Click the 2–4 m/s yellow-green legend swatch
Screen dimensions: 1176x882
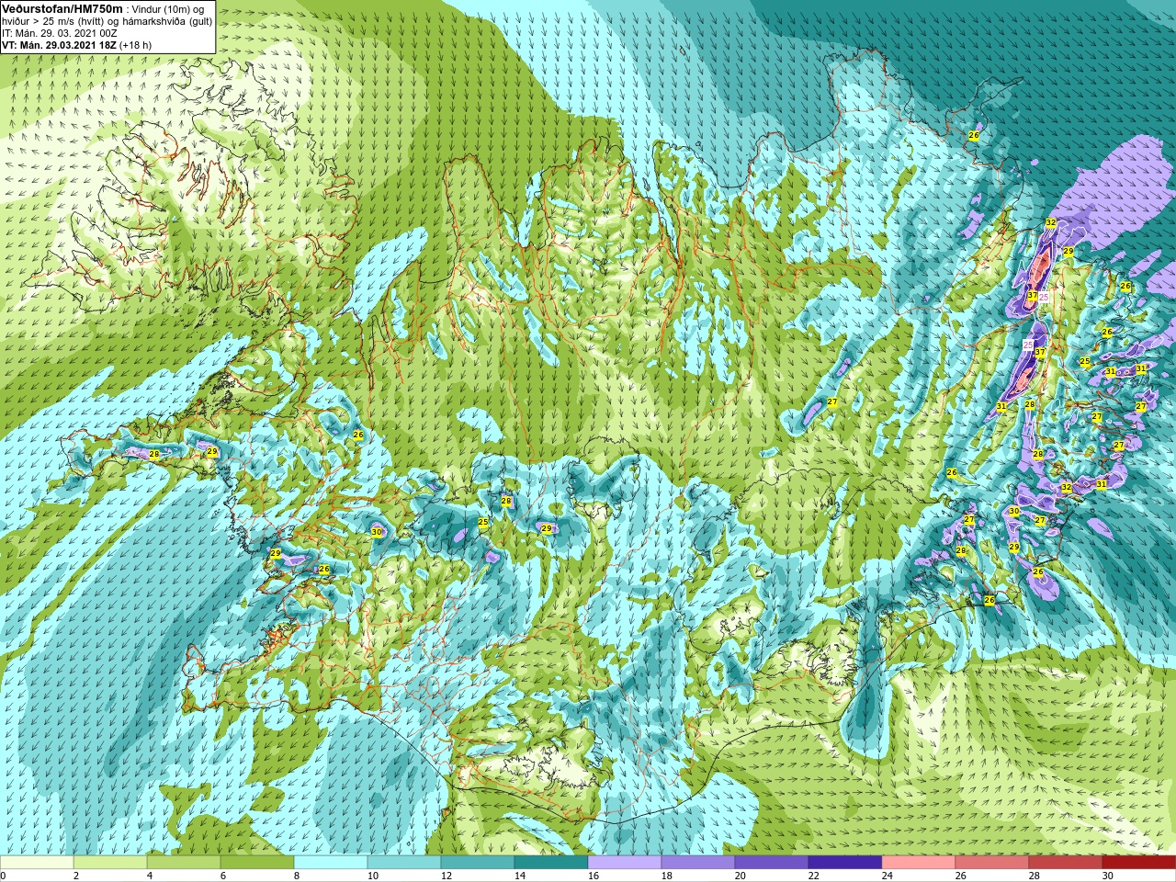tap(110, 863)
